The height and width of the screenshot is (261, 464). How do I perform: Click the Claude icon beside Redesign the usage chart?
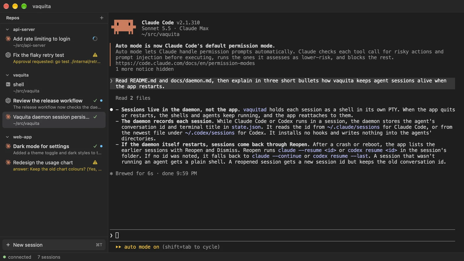tap(8, 162)
